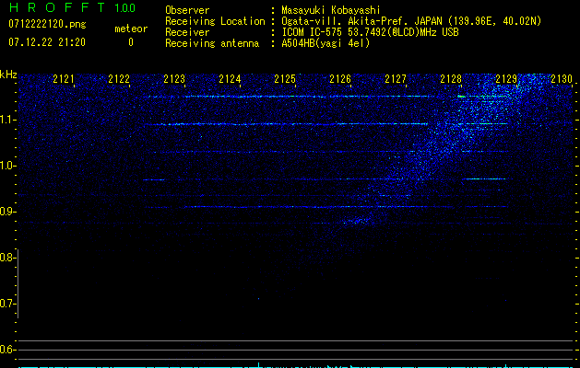Click the 2123 time marker

pos(174,79)
